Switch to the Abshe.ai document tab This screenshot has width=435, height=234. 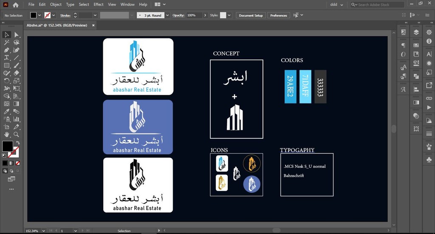tap(57, 25)
